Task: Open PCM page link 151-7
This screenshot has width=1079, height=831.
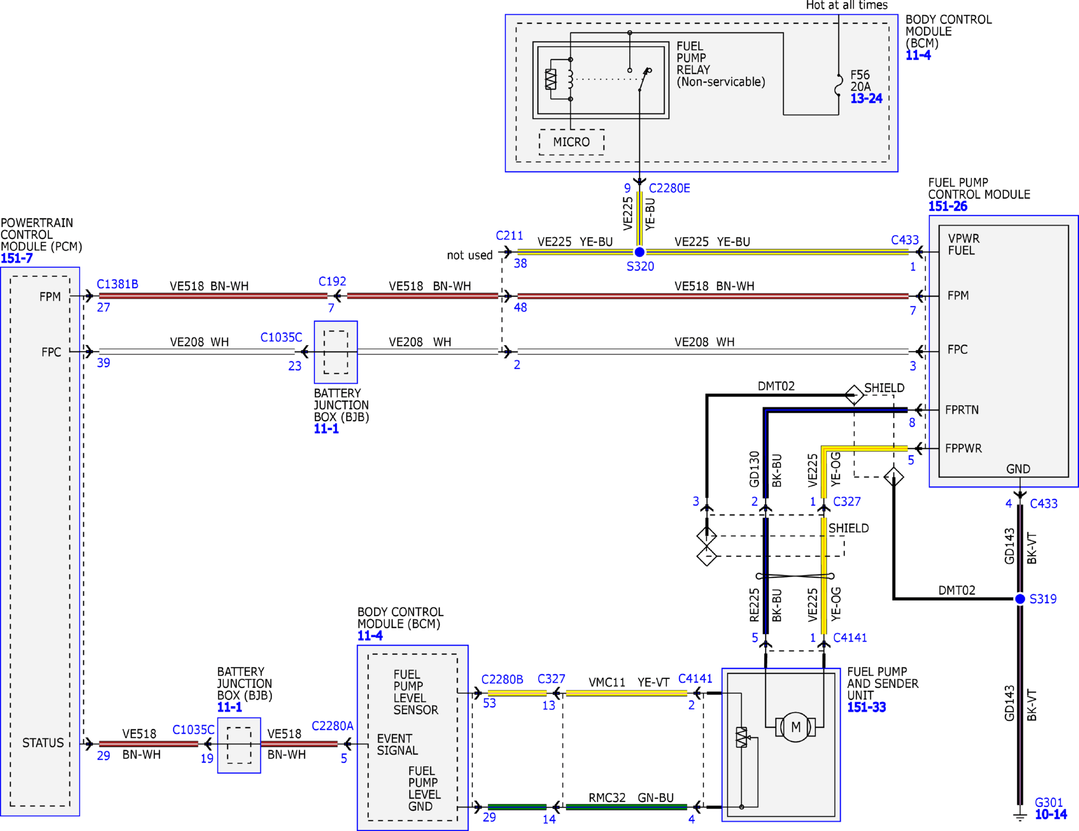Action: [16, 258]
